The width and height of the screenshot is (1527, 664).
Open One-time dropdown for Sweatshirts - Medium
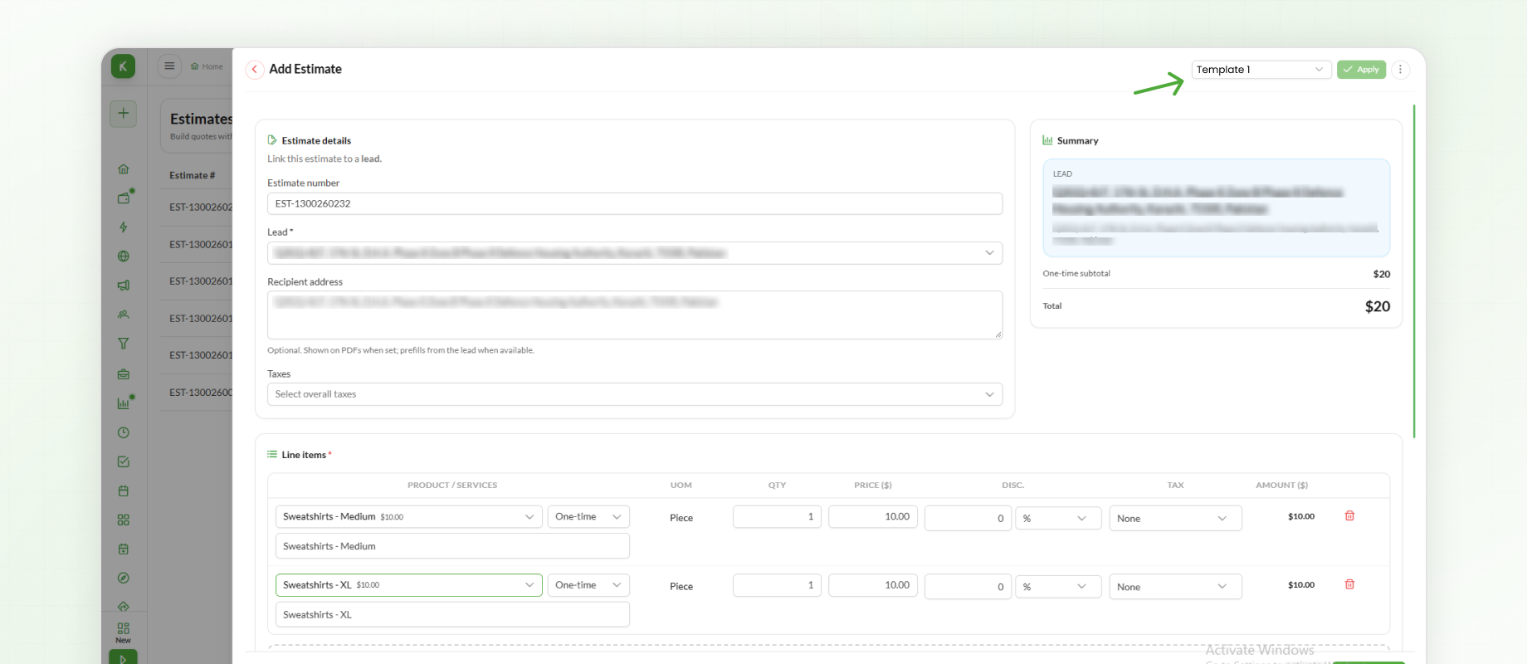coord(588,516)
